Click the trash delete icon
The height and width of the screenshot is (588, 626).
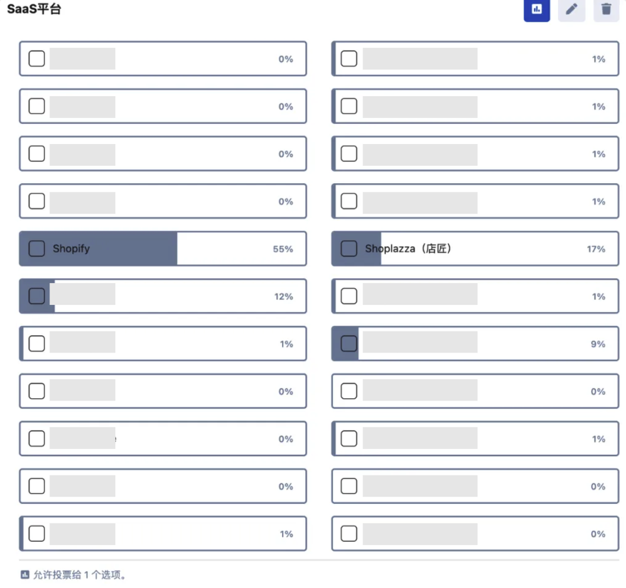coord(606,9)
